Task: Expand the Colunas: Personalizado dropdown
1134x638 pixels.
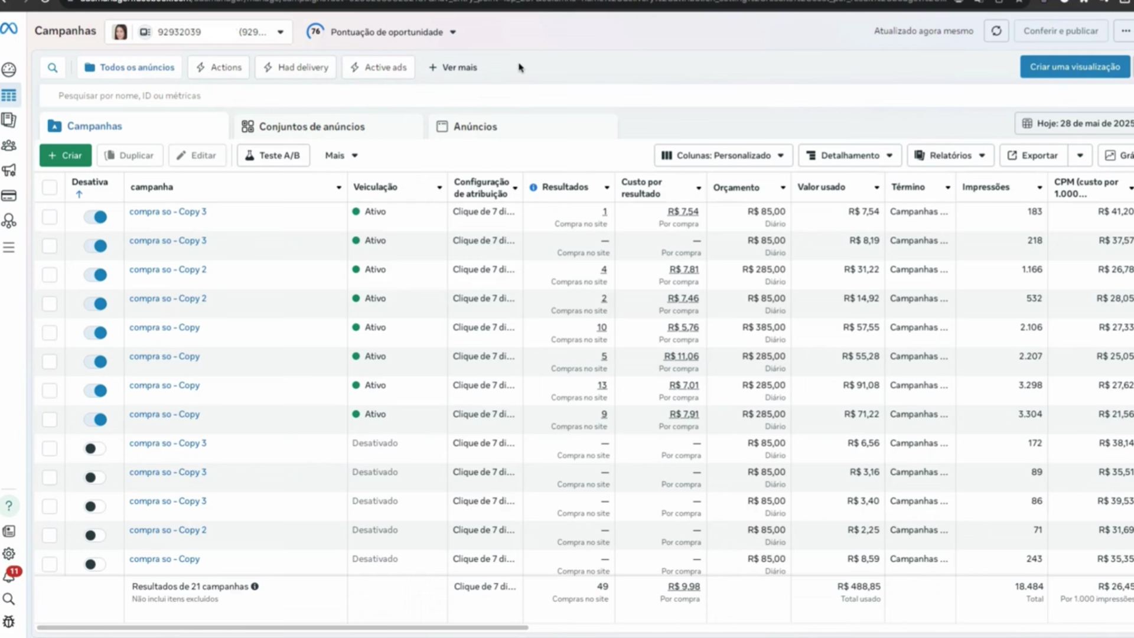Action: 723,155
